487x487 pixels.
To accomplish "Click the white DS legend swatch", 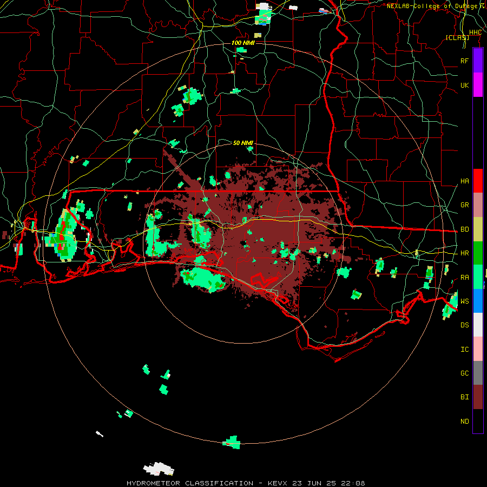I will coord(478,325).
